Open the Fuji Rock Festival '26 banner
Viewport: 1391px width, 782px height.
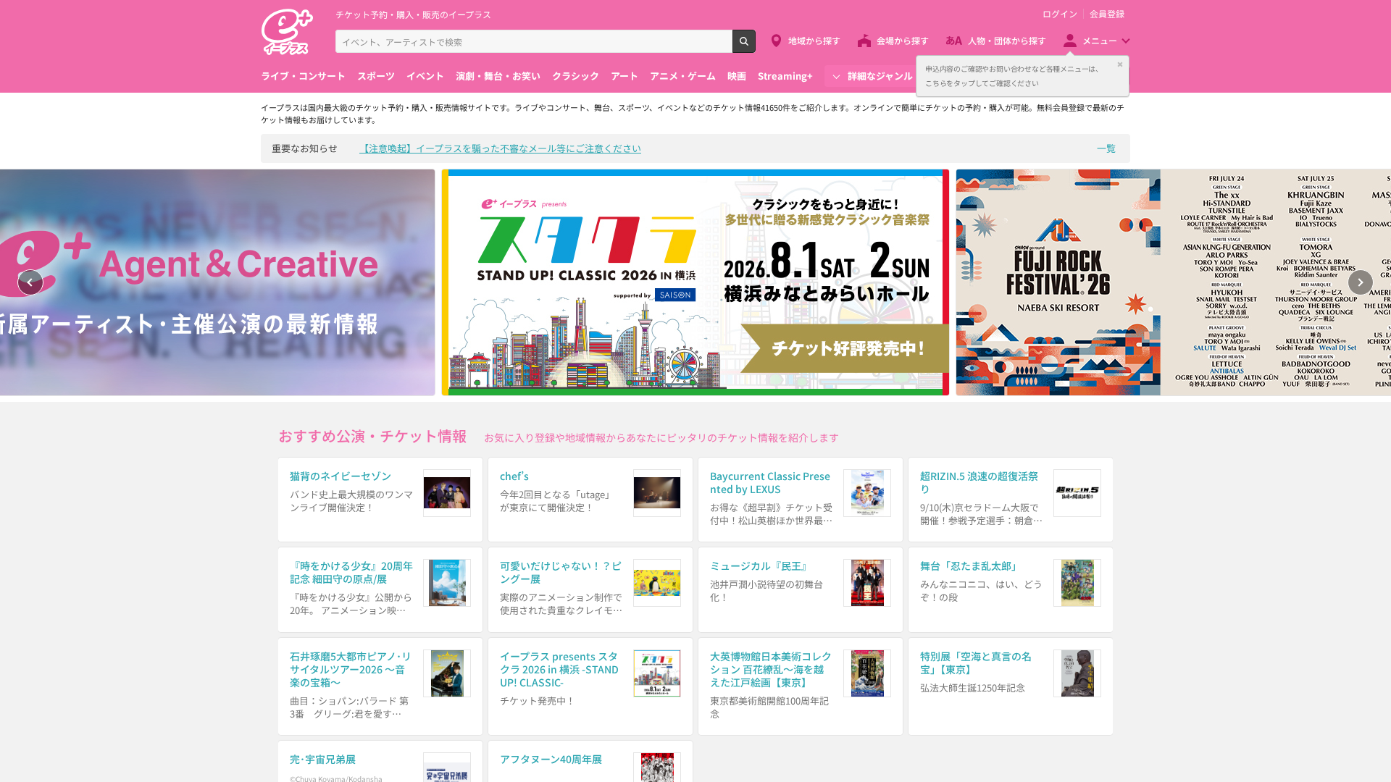[1174, 282]
